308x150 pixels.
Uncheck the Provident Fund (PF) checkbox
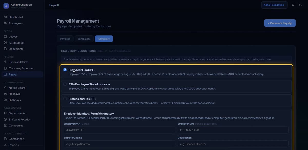click(65, 70)
